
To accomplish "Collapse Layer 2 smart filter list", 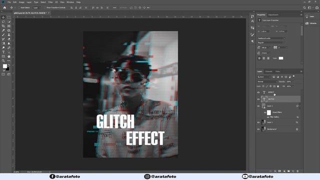I will (x=299, y=106).
